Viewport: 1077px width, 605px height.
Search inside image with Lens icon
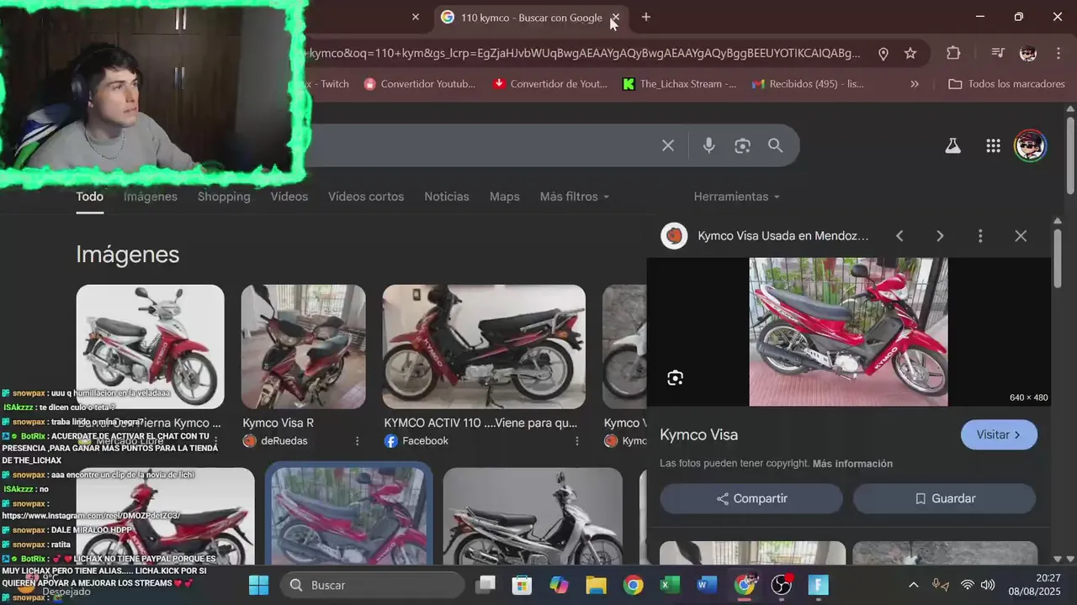point(675,378)
